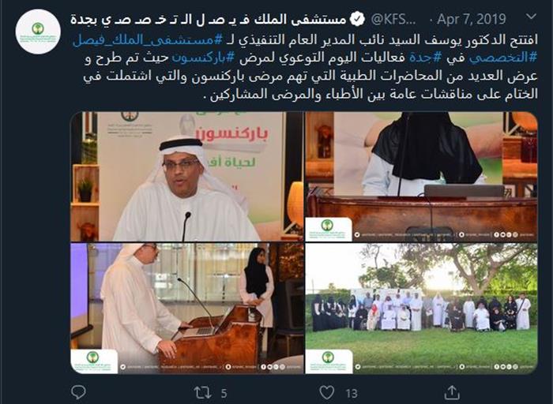Open the share tweet icon
553x404 pixels.
click(452, 392)
